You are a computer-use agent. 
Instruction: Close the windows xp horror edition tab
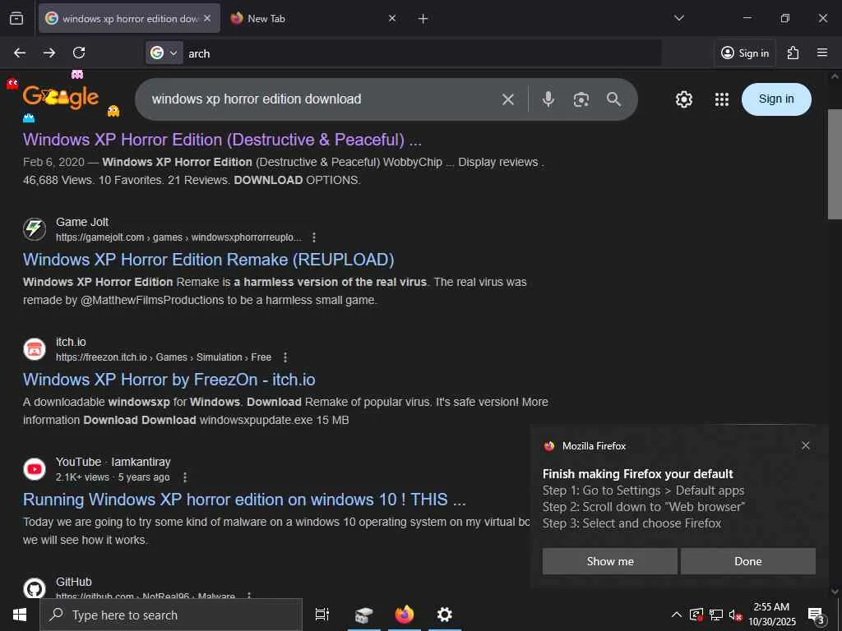click(x=207, y=18)
